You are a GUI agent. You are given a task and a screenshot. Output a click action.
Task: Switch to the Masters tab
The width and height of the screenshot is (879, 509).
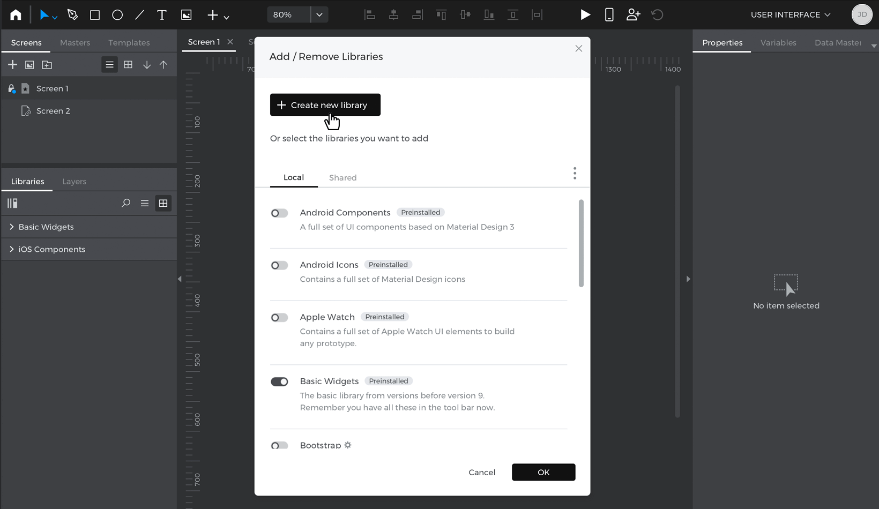click(x=75, y=42)
